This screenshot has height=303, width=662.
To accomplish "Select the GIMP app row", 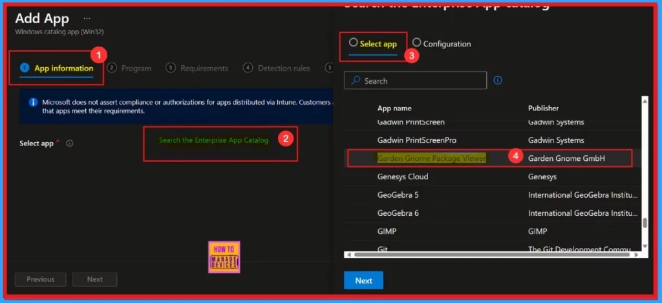I will click(x=493, y=231).
